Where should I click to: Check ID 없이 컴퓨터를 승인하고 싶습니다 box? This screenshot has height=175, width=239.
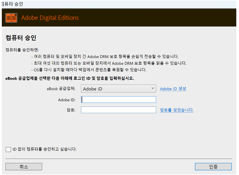tap(8, 149)
